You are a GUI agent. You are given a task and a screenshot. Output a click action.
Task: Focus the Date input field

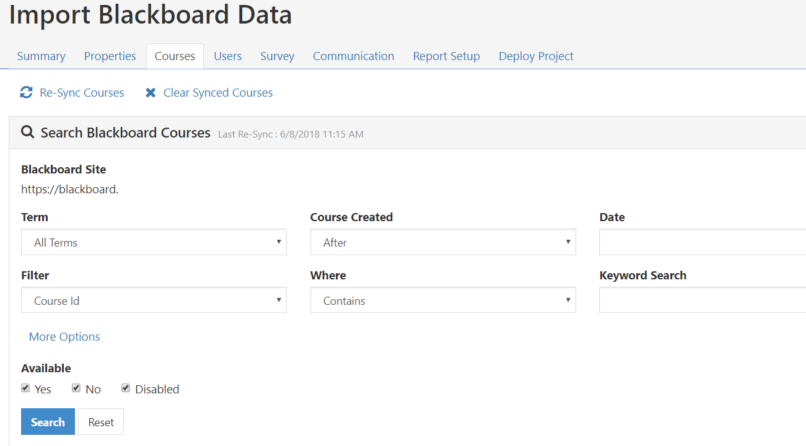[x=703, y=242]
